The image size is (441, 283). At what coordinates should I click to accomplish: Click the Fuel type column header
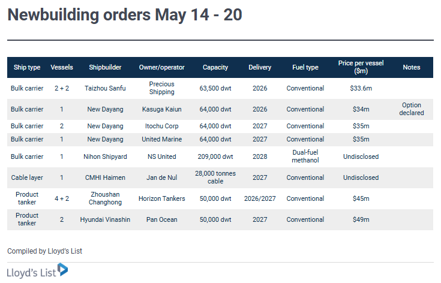[x=305, y=68]
